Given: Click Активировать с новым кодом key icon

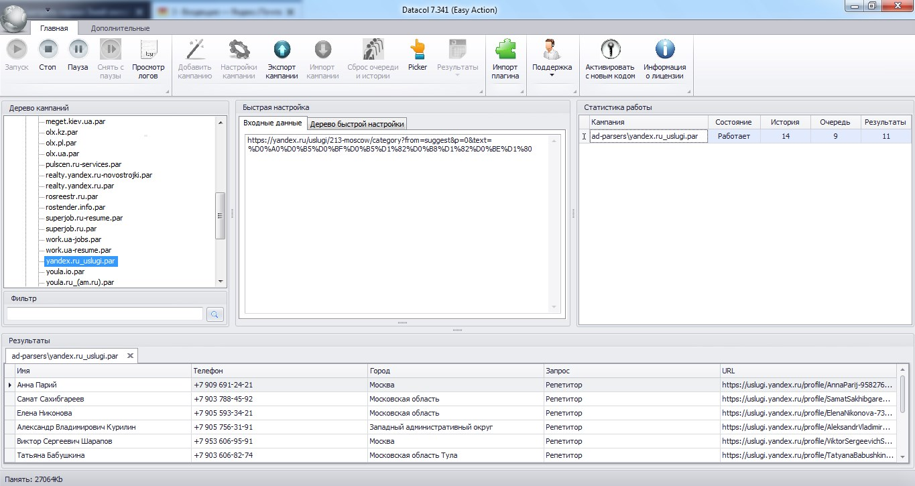Looking at the screenshot, I should [610, 49].
